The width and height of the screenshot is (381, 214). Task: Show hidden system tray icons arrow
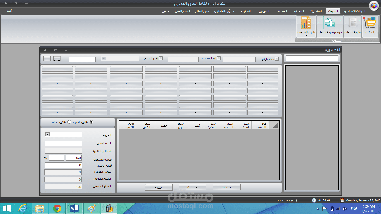[x=318, y=209]
